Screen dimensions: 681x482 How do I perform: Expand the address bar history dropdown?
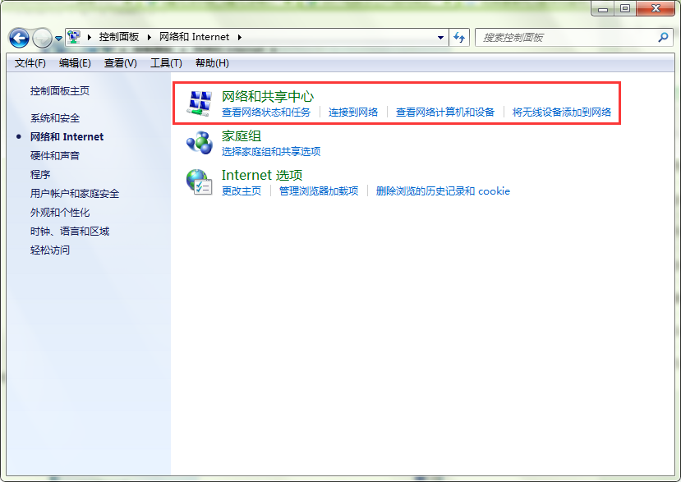[x=441, y=37]
